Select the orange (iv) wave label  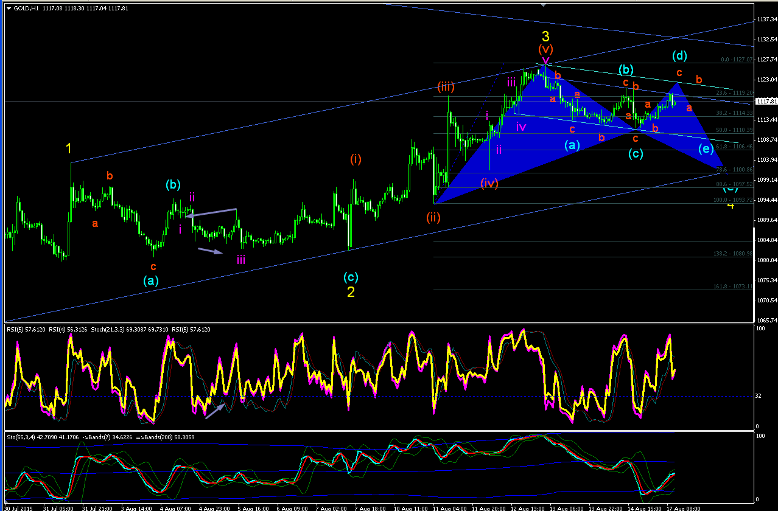(489, 182)
